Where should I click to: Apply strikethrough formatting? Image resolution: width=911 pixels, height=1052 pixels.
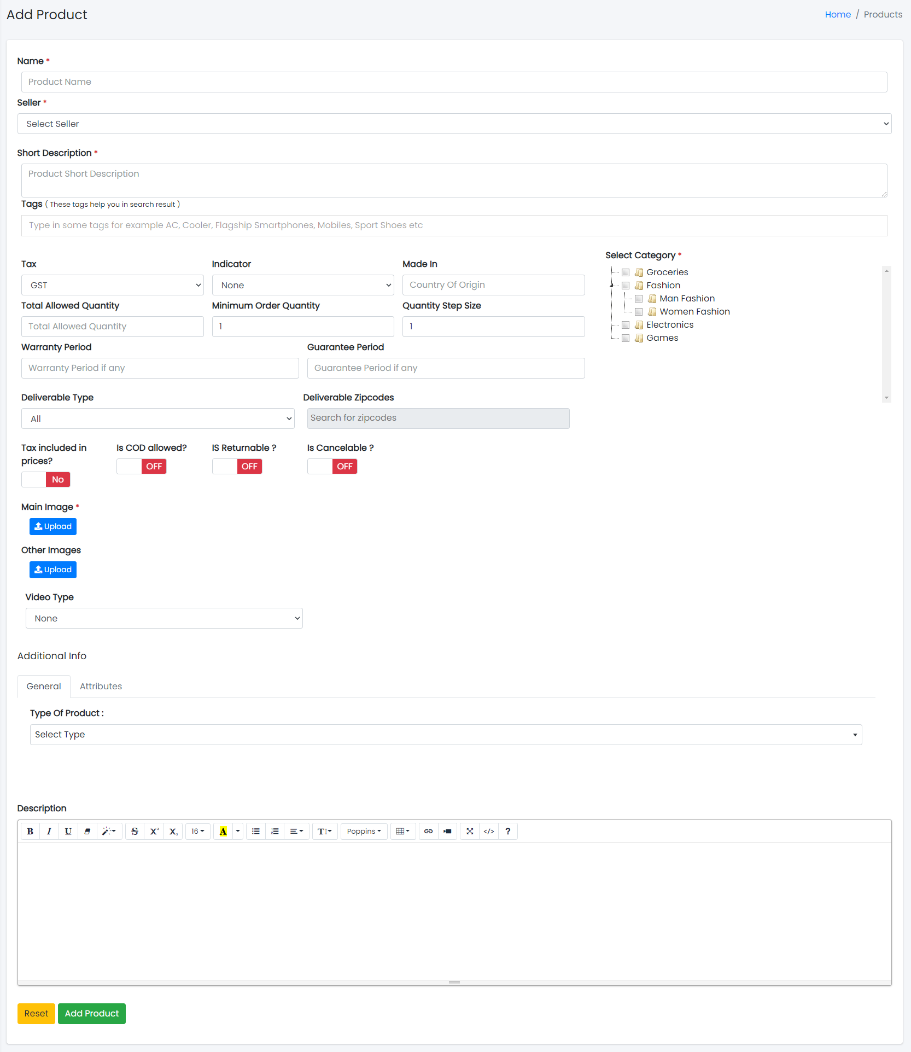click(135, 831)
